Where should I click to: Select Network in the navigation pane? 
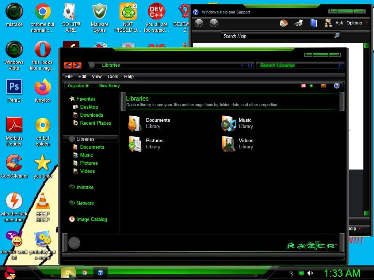coord(81,203)
